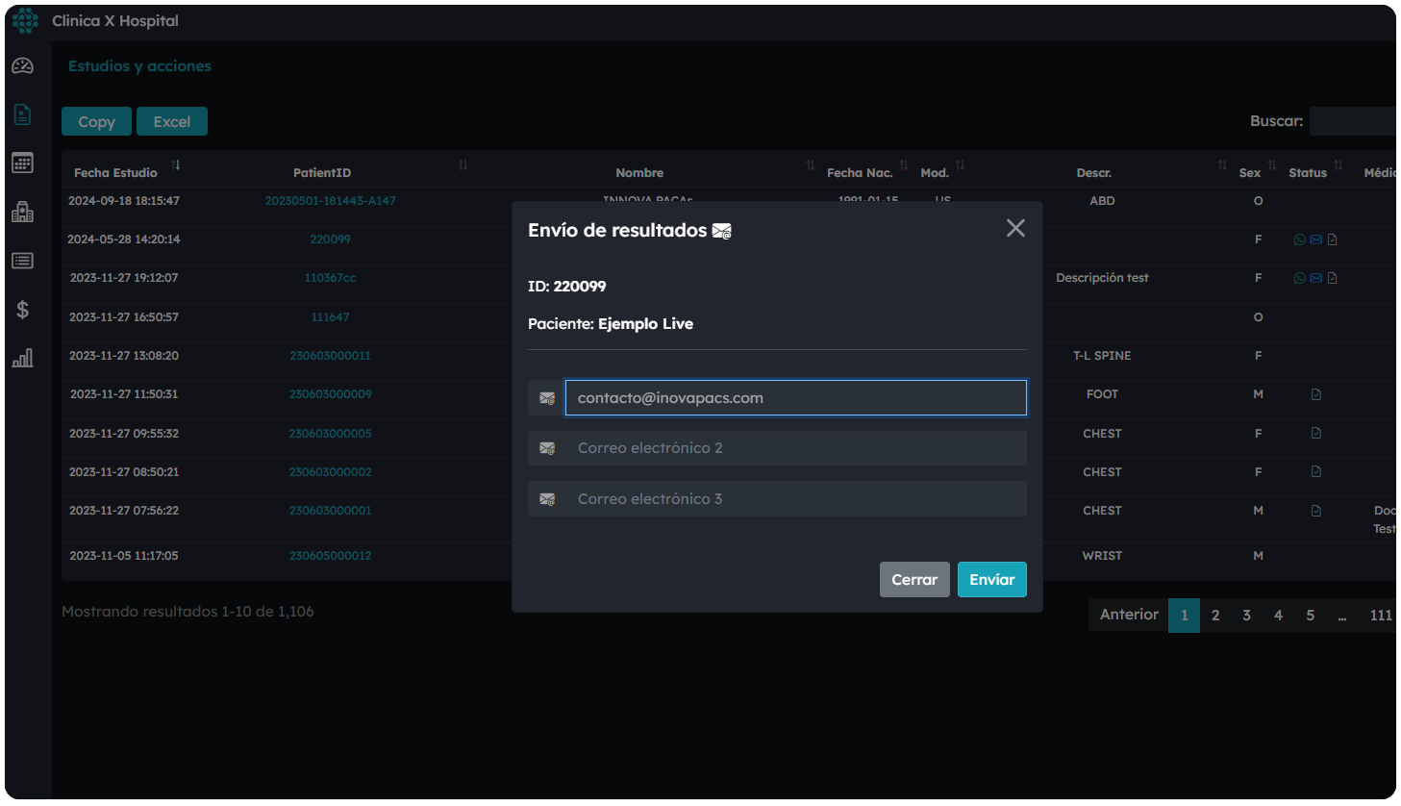Click study date 2023-11-27 13:08:20
The image size is (1401, 806).
point(124,356)
